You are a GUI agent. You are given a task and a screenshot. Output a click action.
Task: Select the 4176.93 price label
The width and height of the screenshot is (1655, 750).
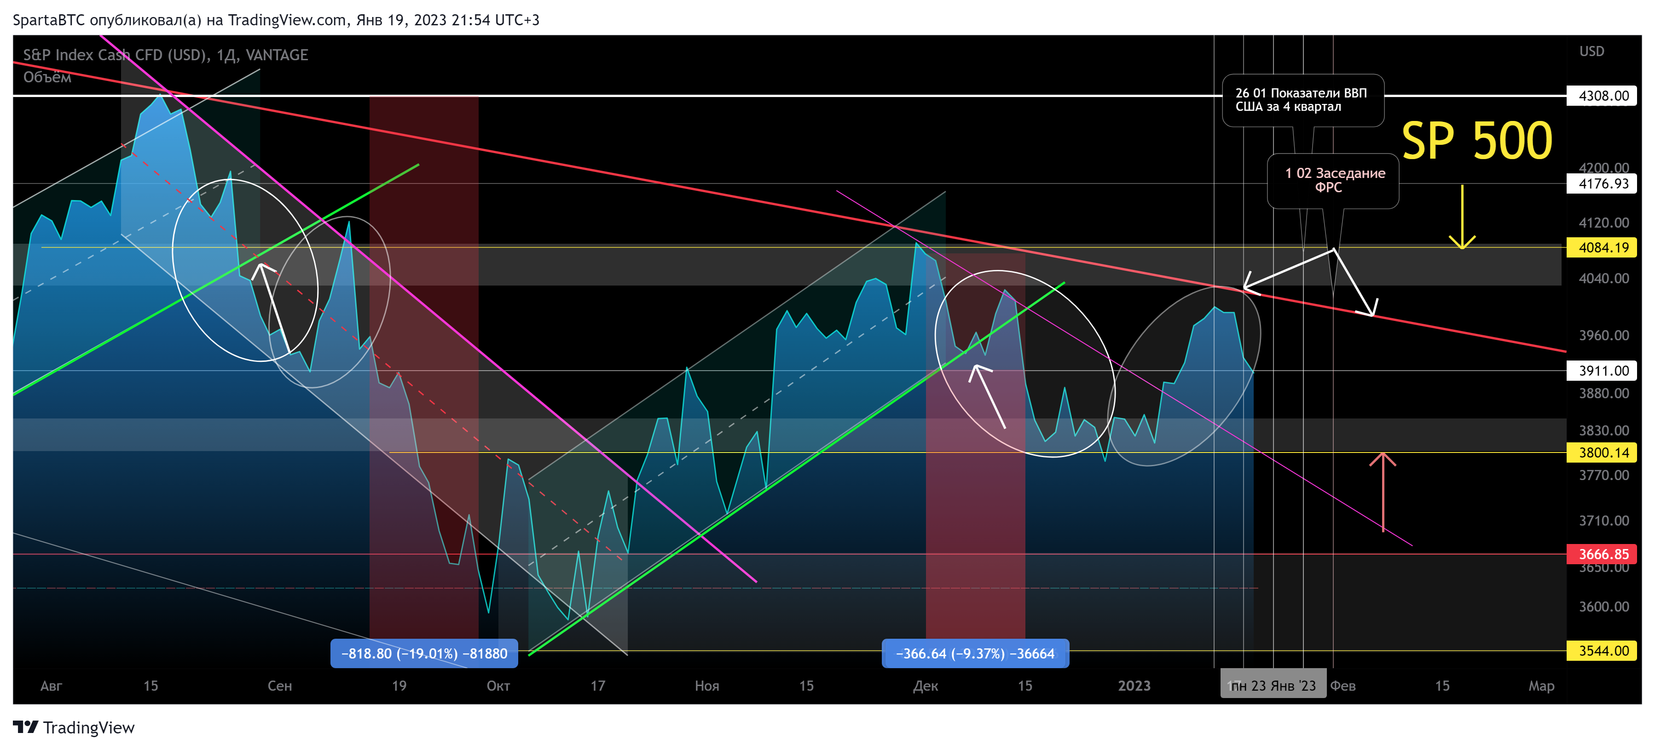point(1602,183)
